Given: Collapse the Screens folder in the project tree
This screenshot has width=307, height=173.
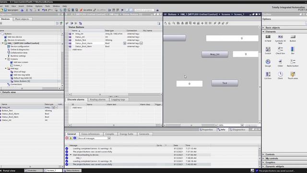Looking at the screenshot, I should click(6, 59).
